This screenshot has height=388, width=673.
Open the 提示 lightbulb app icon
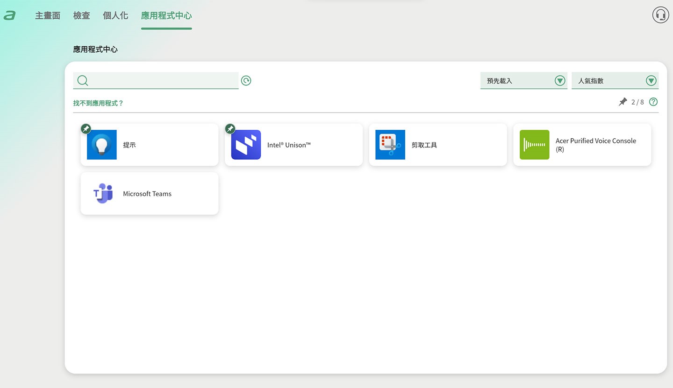(102, 145)
